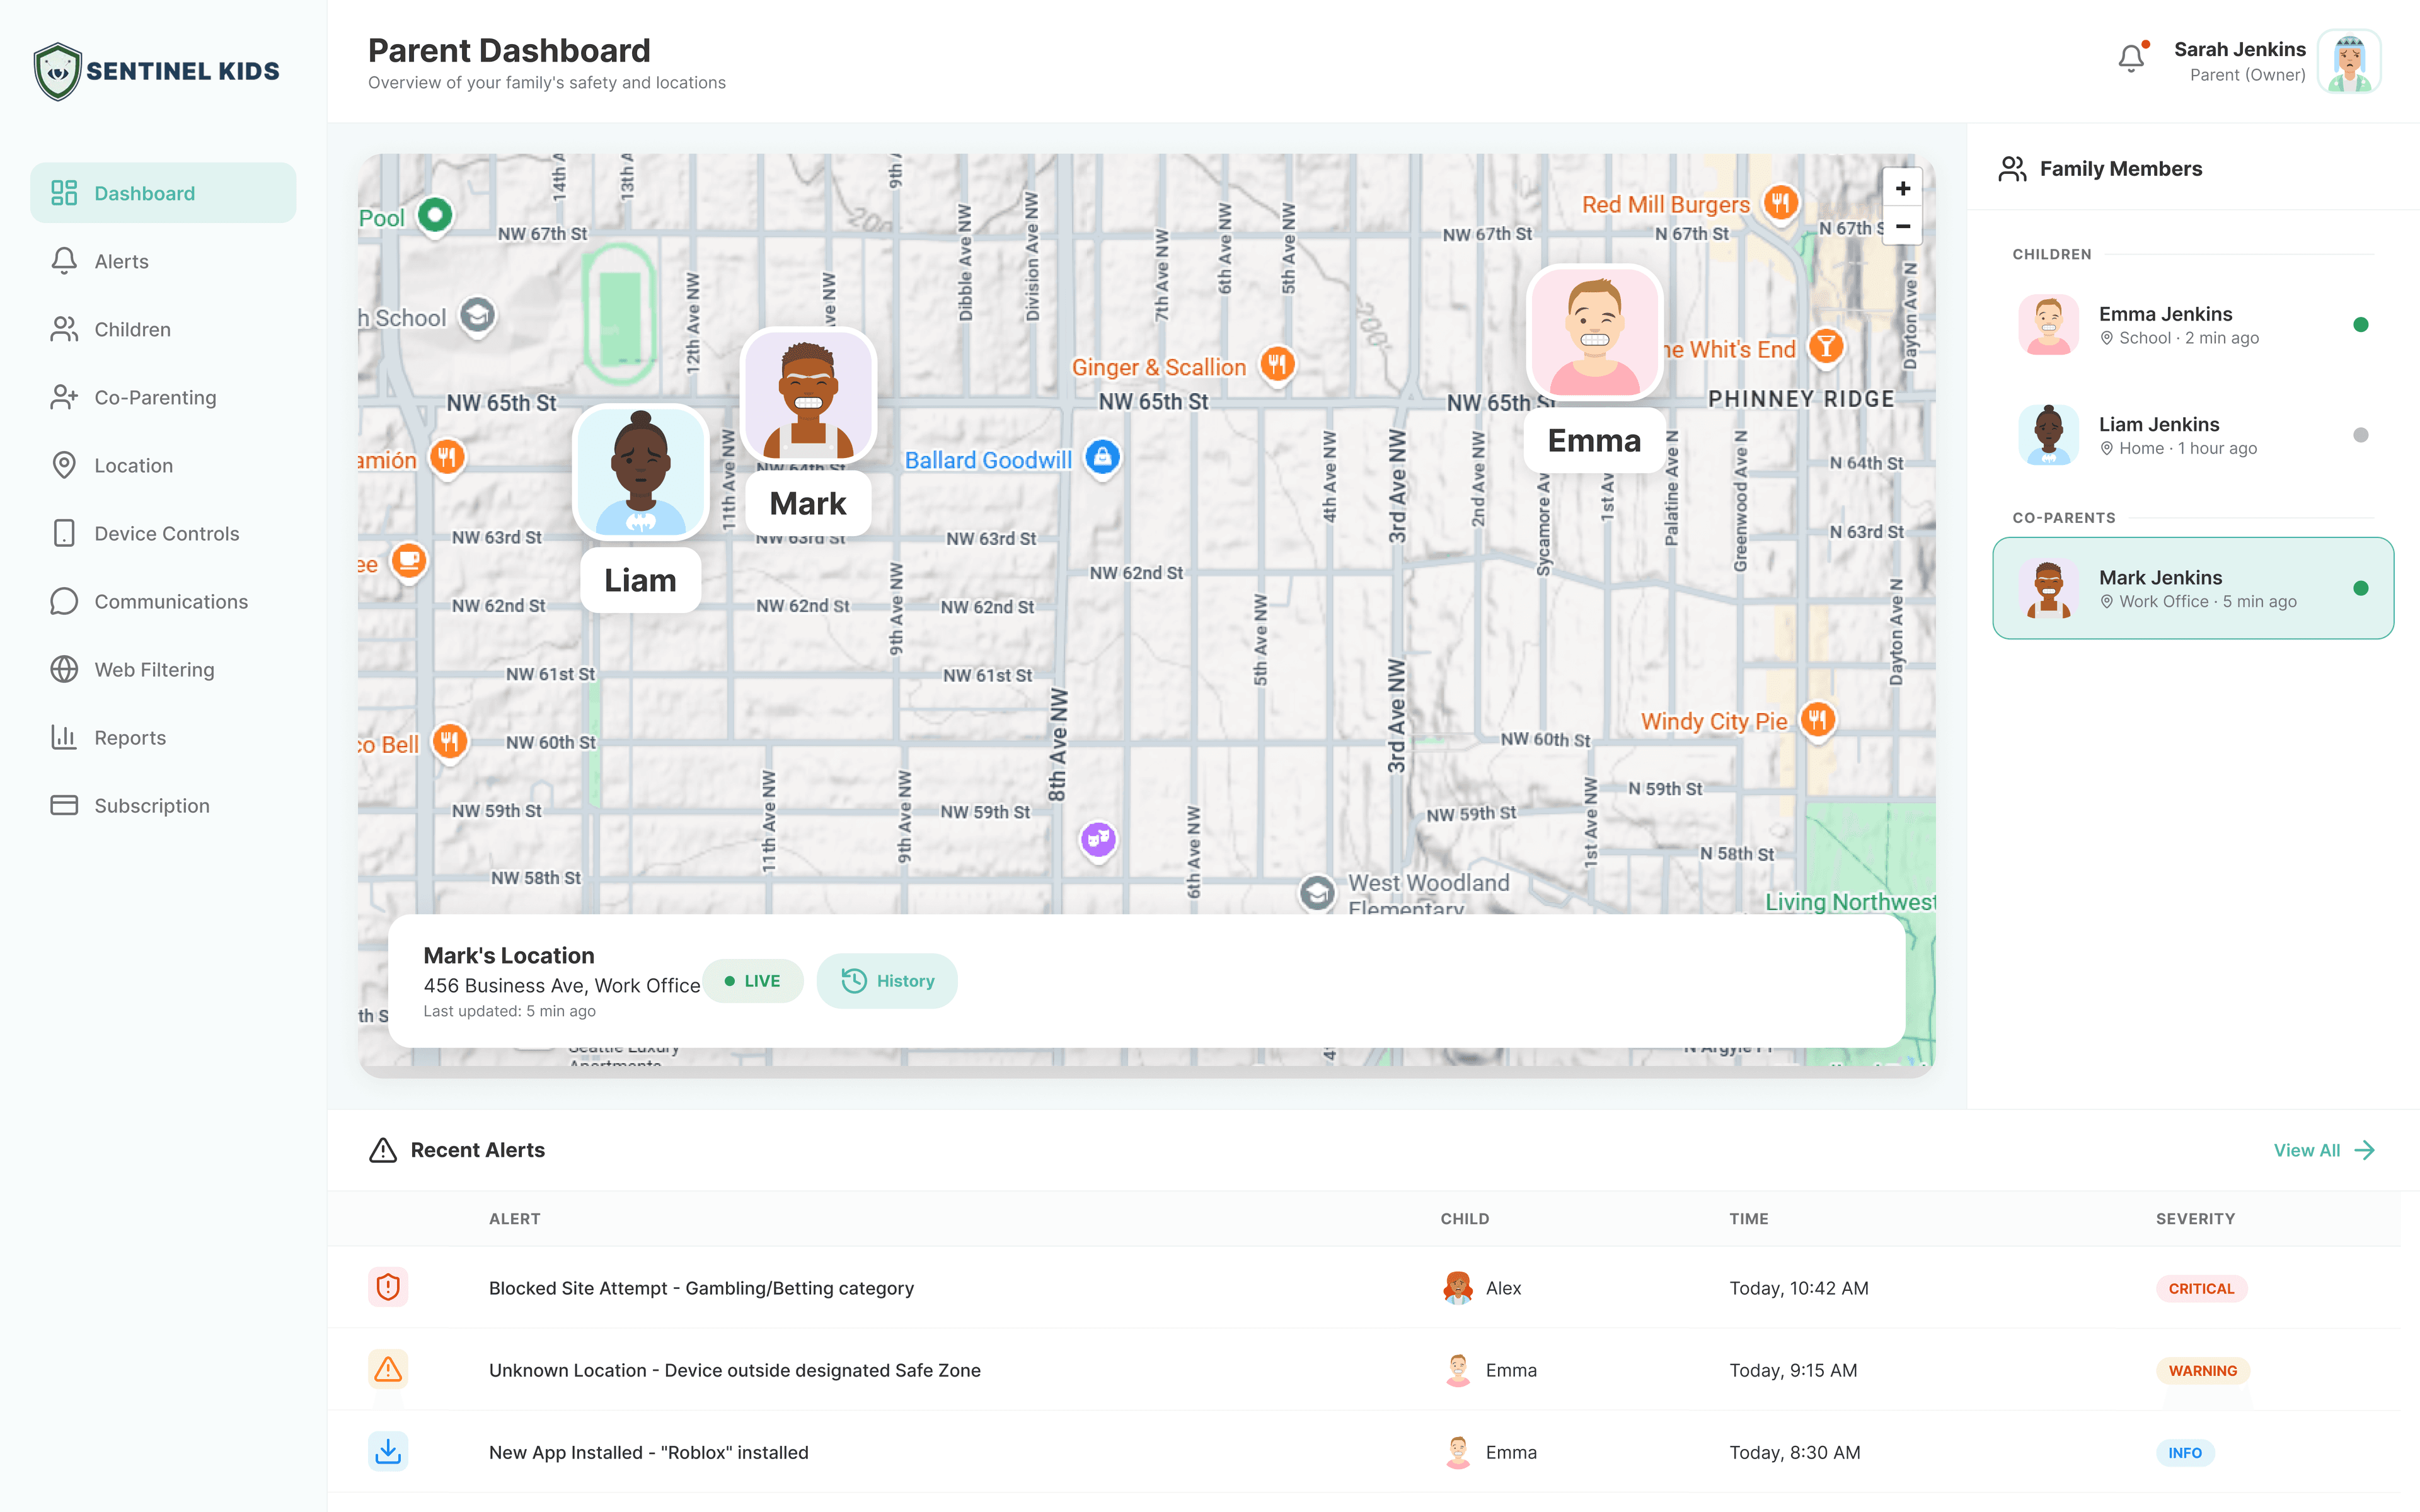Click the LIVE status badge
This screenshot has width=2420, height=1512.
753,981
